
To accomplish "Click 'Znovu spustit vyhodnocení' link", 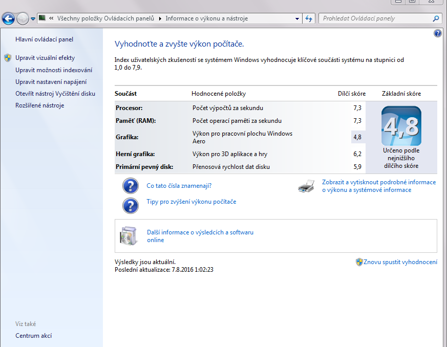I will tap(400, 262).
